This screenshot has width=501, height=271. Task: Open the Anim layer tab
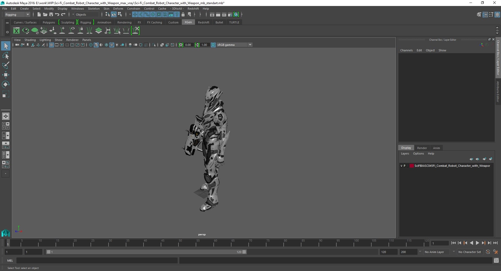[x=436, y=148]
